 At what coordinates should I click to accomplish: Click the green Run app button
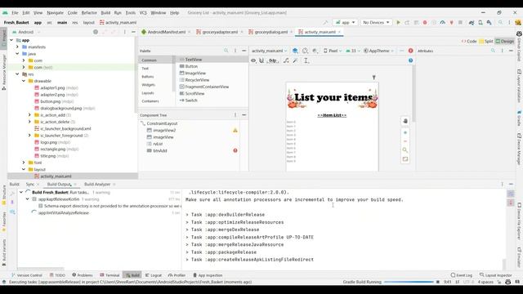point(398,22)
